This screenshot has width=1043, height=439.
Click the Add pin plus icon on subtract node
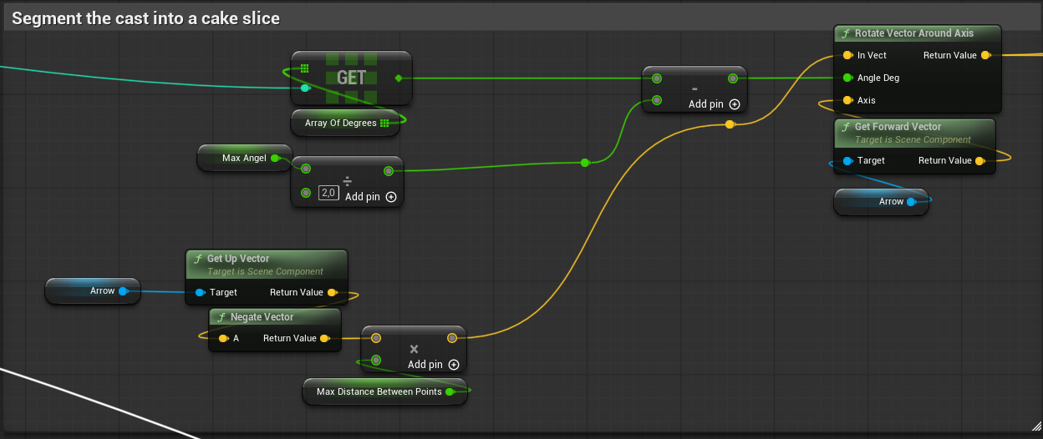coord(735,104)
